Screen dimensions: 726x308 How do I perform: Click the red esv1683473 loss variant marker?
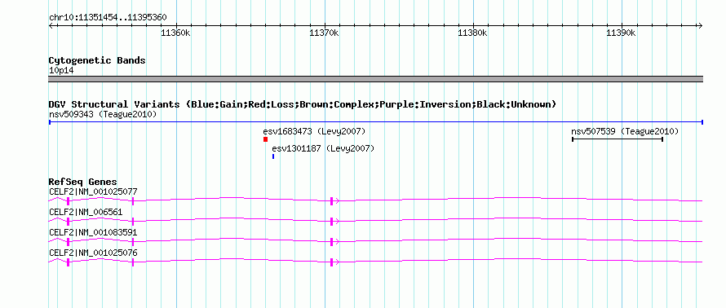click(x=265, y=139)
